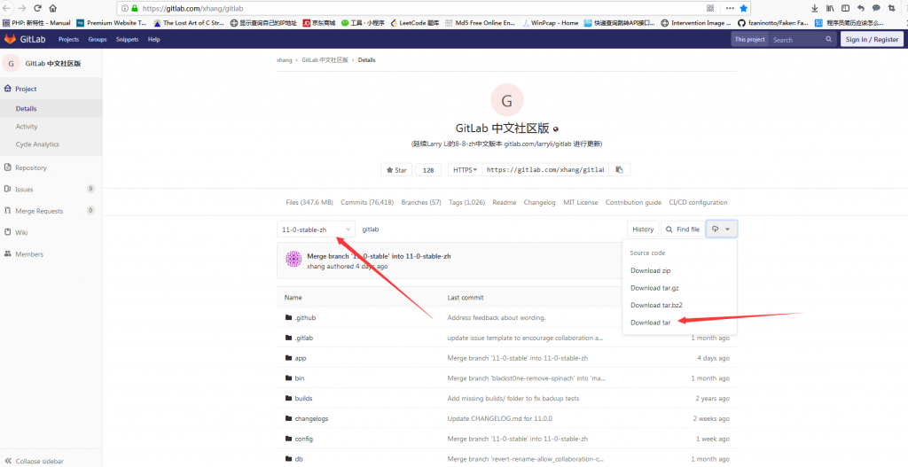Screen dimensions: 908x467
Task: Open MIT License link
Action: pos(580,203)
